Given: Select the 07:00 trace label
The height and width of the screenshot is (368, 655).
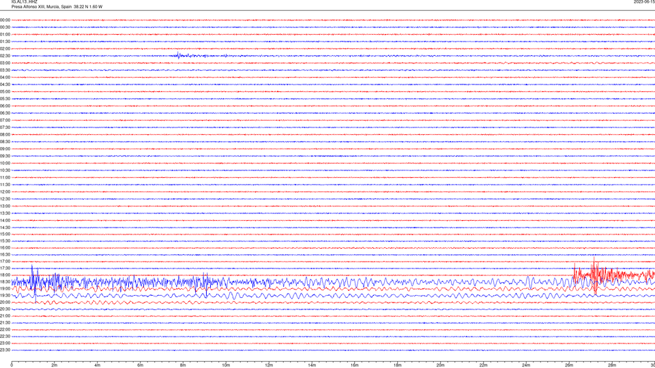Looking at the screenshot, I should [x=5, y=120].
